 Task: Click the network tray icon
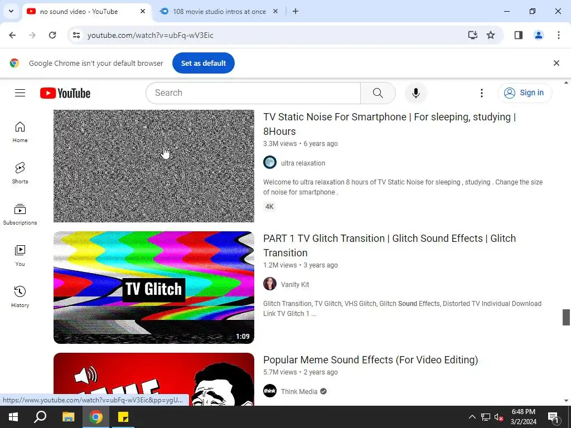pos(486,417)
